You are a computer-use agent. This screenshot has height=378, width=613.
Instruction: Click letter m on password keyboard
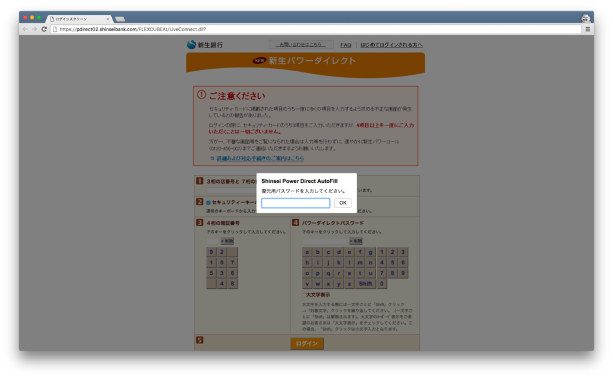360,263
